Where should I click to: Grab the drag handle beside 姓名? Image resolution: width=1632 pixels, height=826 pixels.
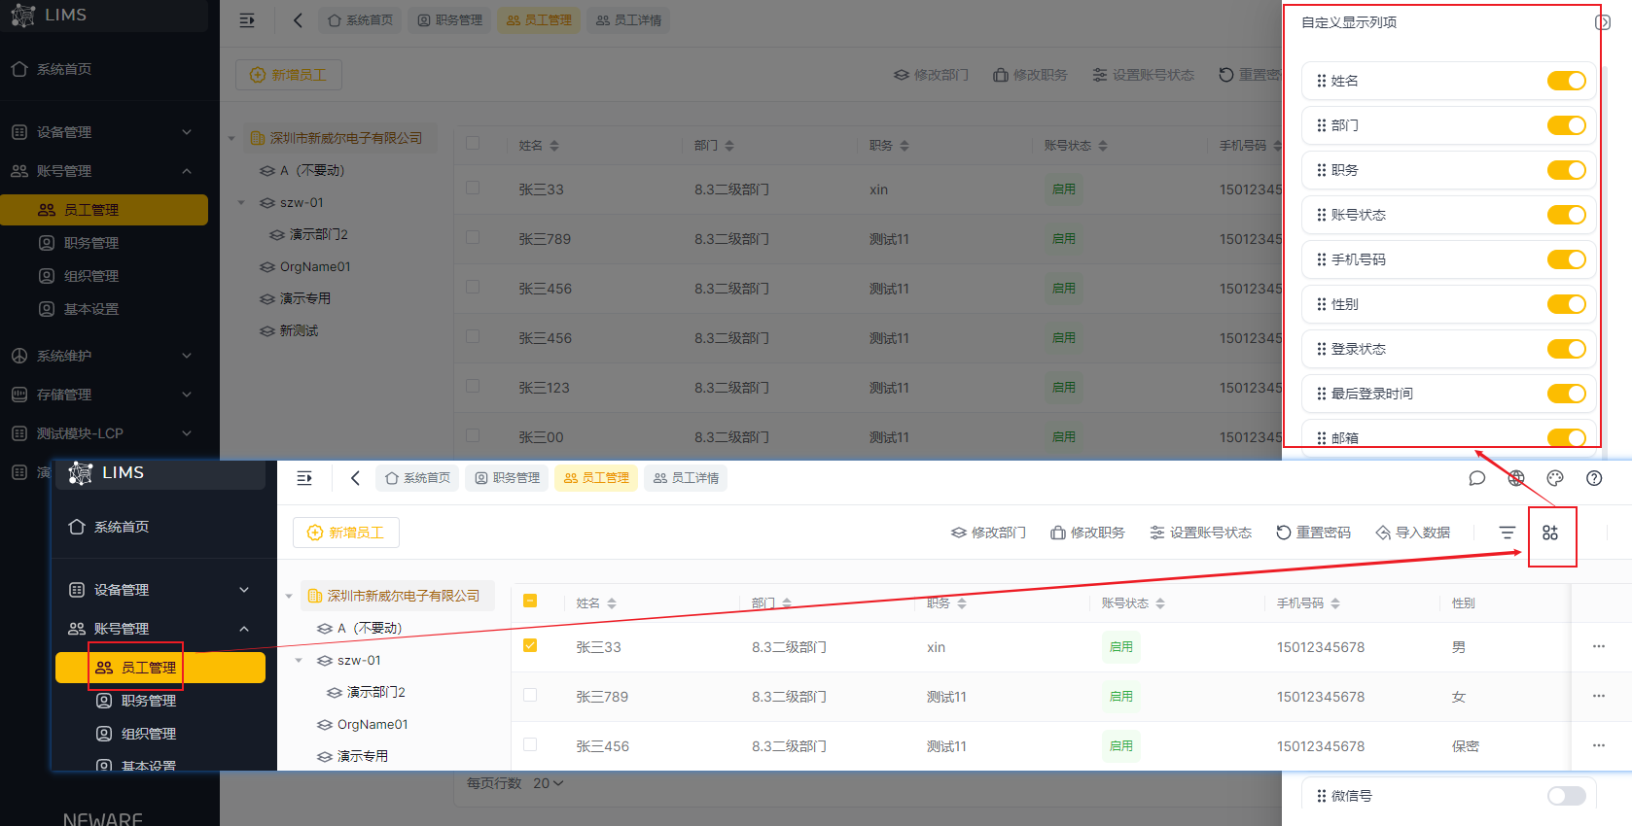[x=1322, y=81]
